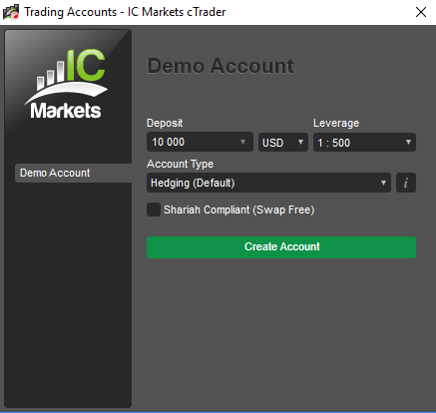
Task: Select the Demo Account sidebar tab
Action: click(x=73, y=173)
